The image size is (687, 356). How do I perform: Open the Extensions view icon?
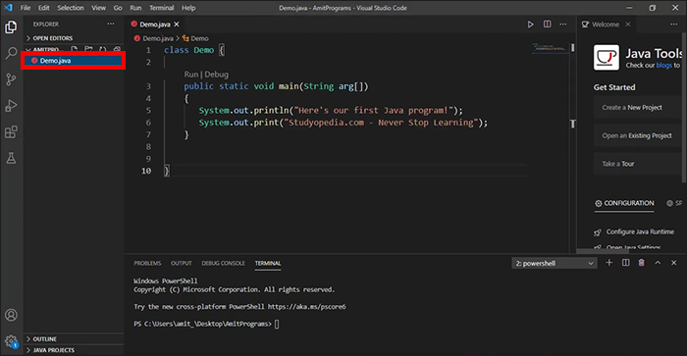point(11,131)
